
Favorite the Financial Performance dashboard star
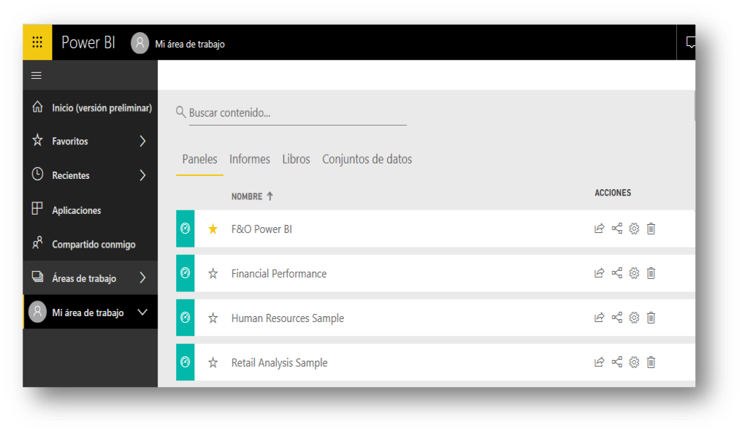[213, 274]
